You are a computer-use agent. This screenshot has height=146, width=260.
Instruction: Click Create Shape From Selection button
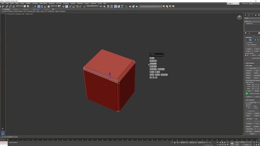point(253,80)
